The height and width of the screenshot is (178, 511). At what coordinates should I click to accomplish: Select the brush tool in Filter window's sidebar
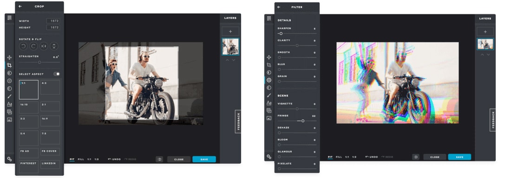pyautogui.click(x=269, y=95)
